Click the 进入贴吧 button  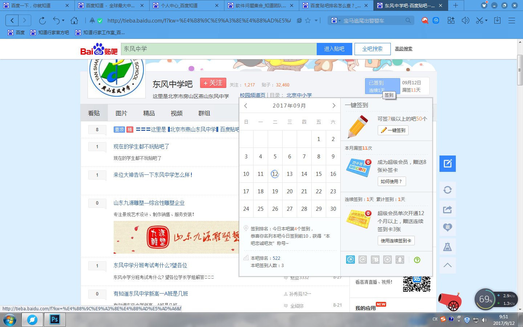[334, 49]
